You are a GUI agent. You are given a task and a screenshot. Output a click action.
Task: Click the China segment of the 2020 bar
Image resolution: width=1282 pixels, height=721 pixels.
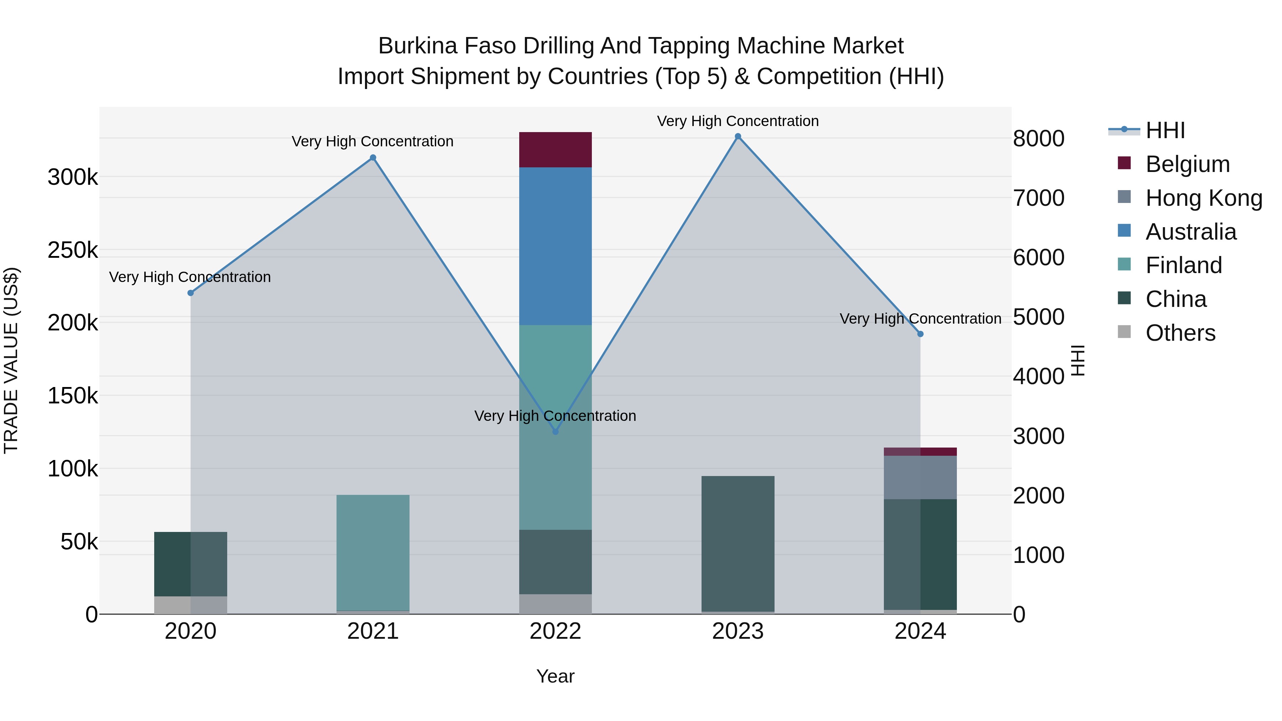click(191, 564)
